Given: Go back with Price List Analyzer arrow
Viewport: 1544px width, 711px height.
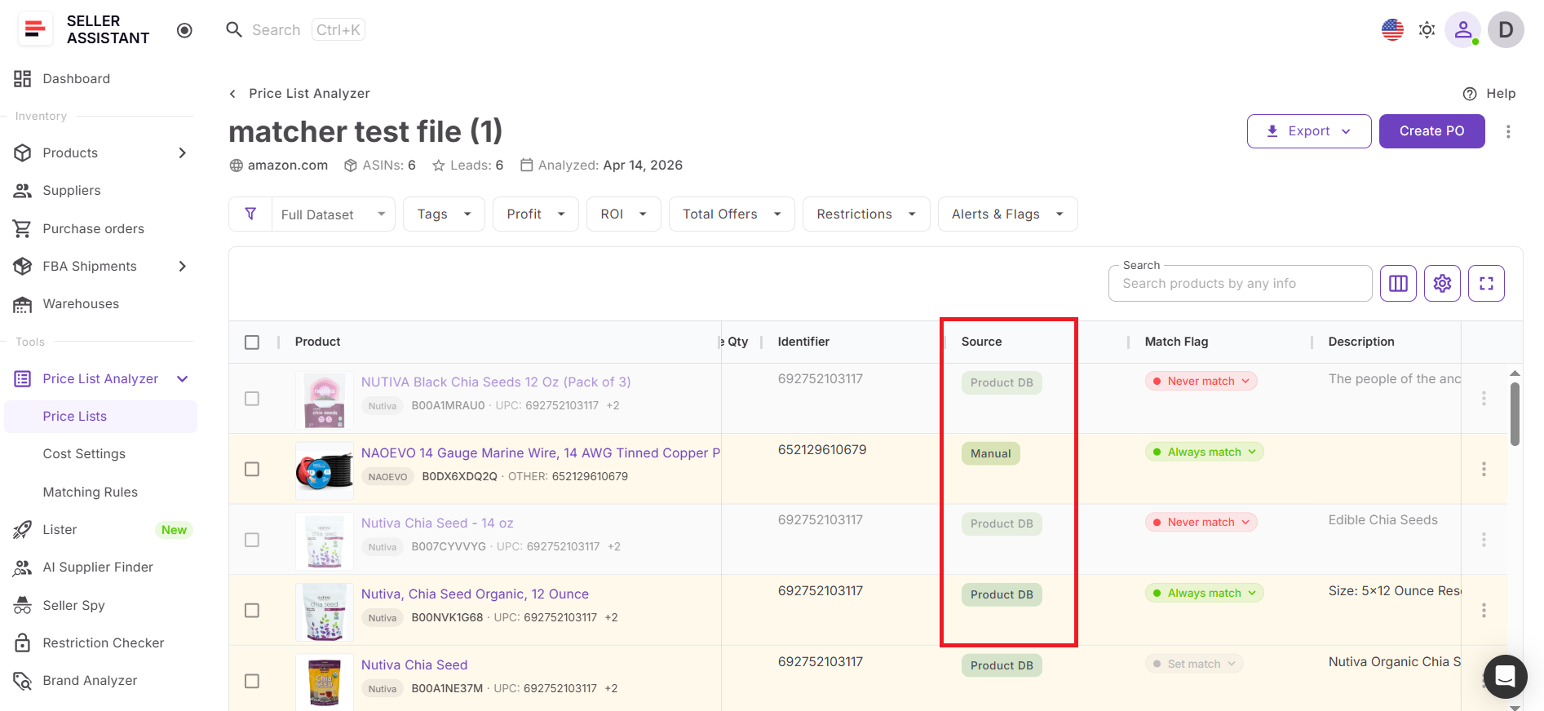Looking at the screenshot, I should [232, 94].
